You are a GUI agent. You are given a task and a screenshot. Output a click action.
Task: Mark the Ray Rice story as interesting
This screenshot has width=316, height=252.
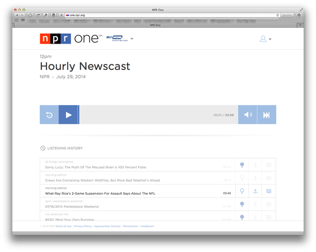[x=242, y=191]
